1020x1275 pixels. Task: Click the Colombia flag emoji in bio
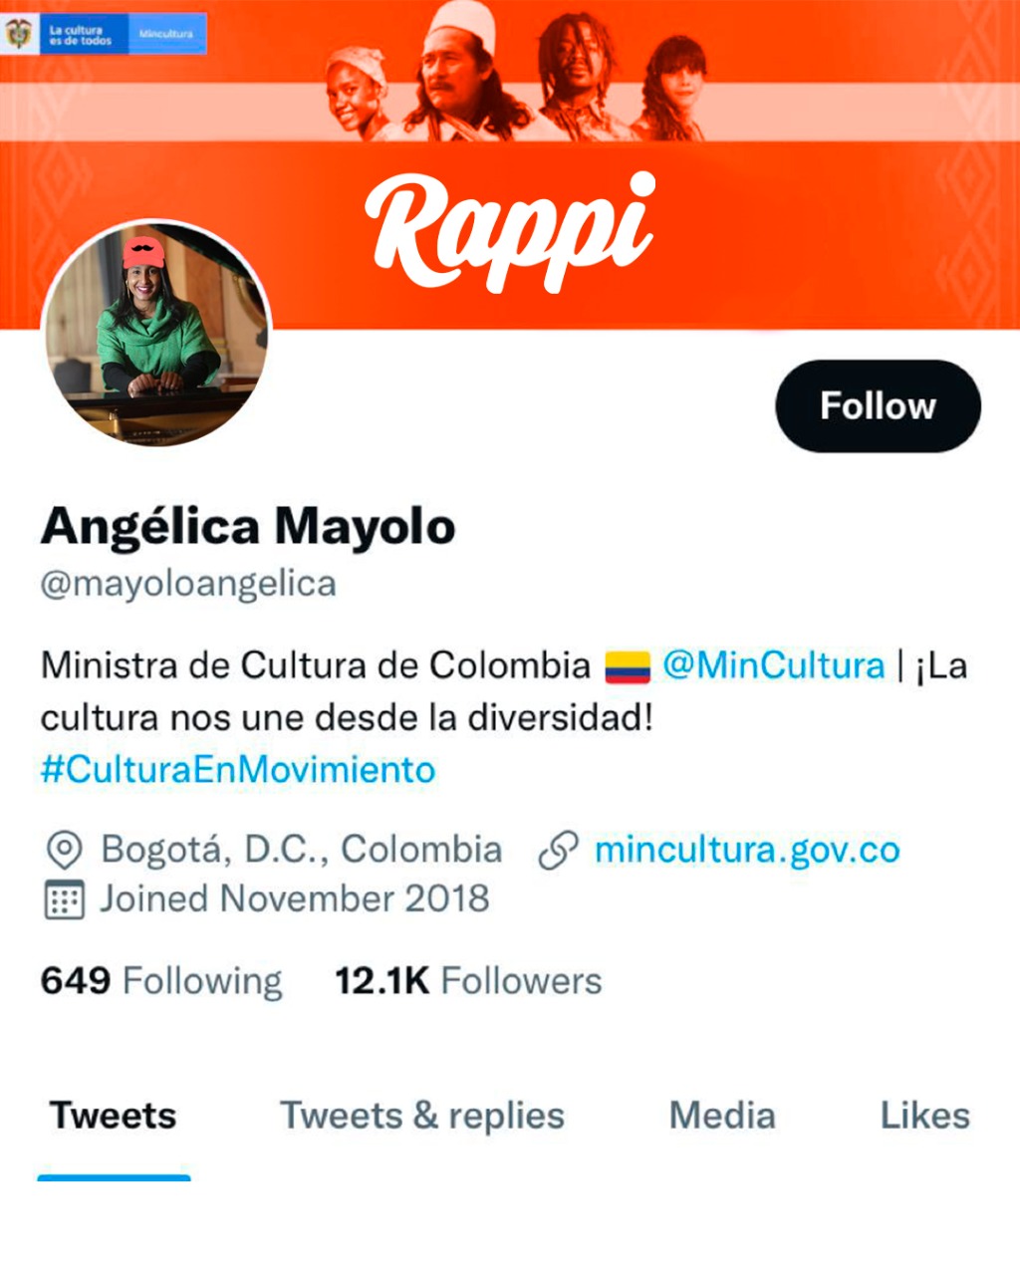click(628, 666)
